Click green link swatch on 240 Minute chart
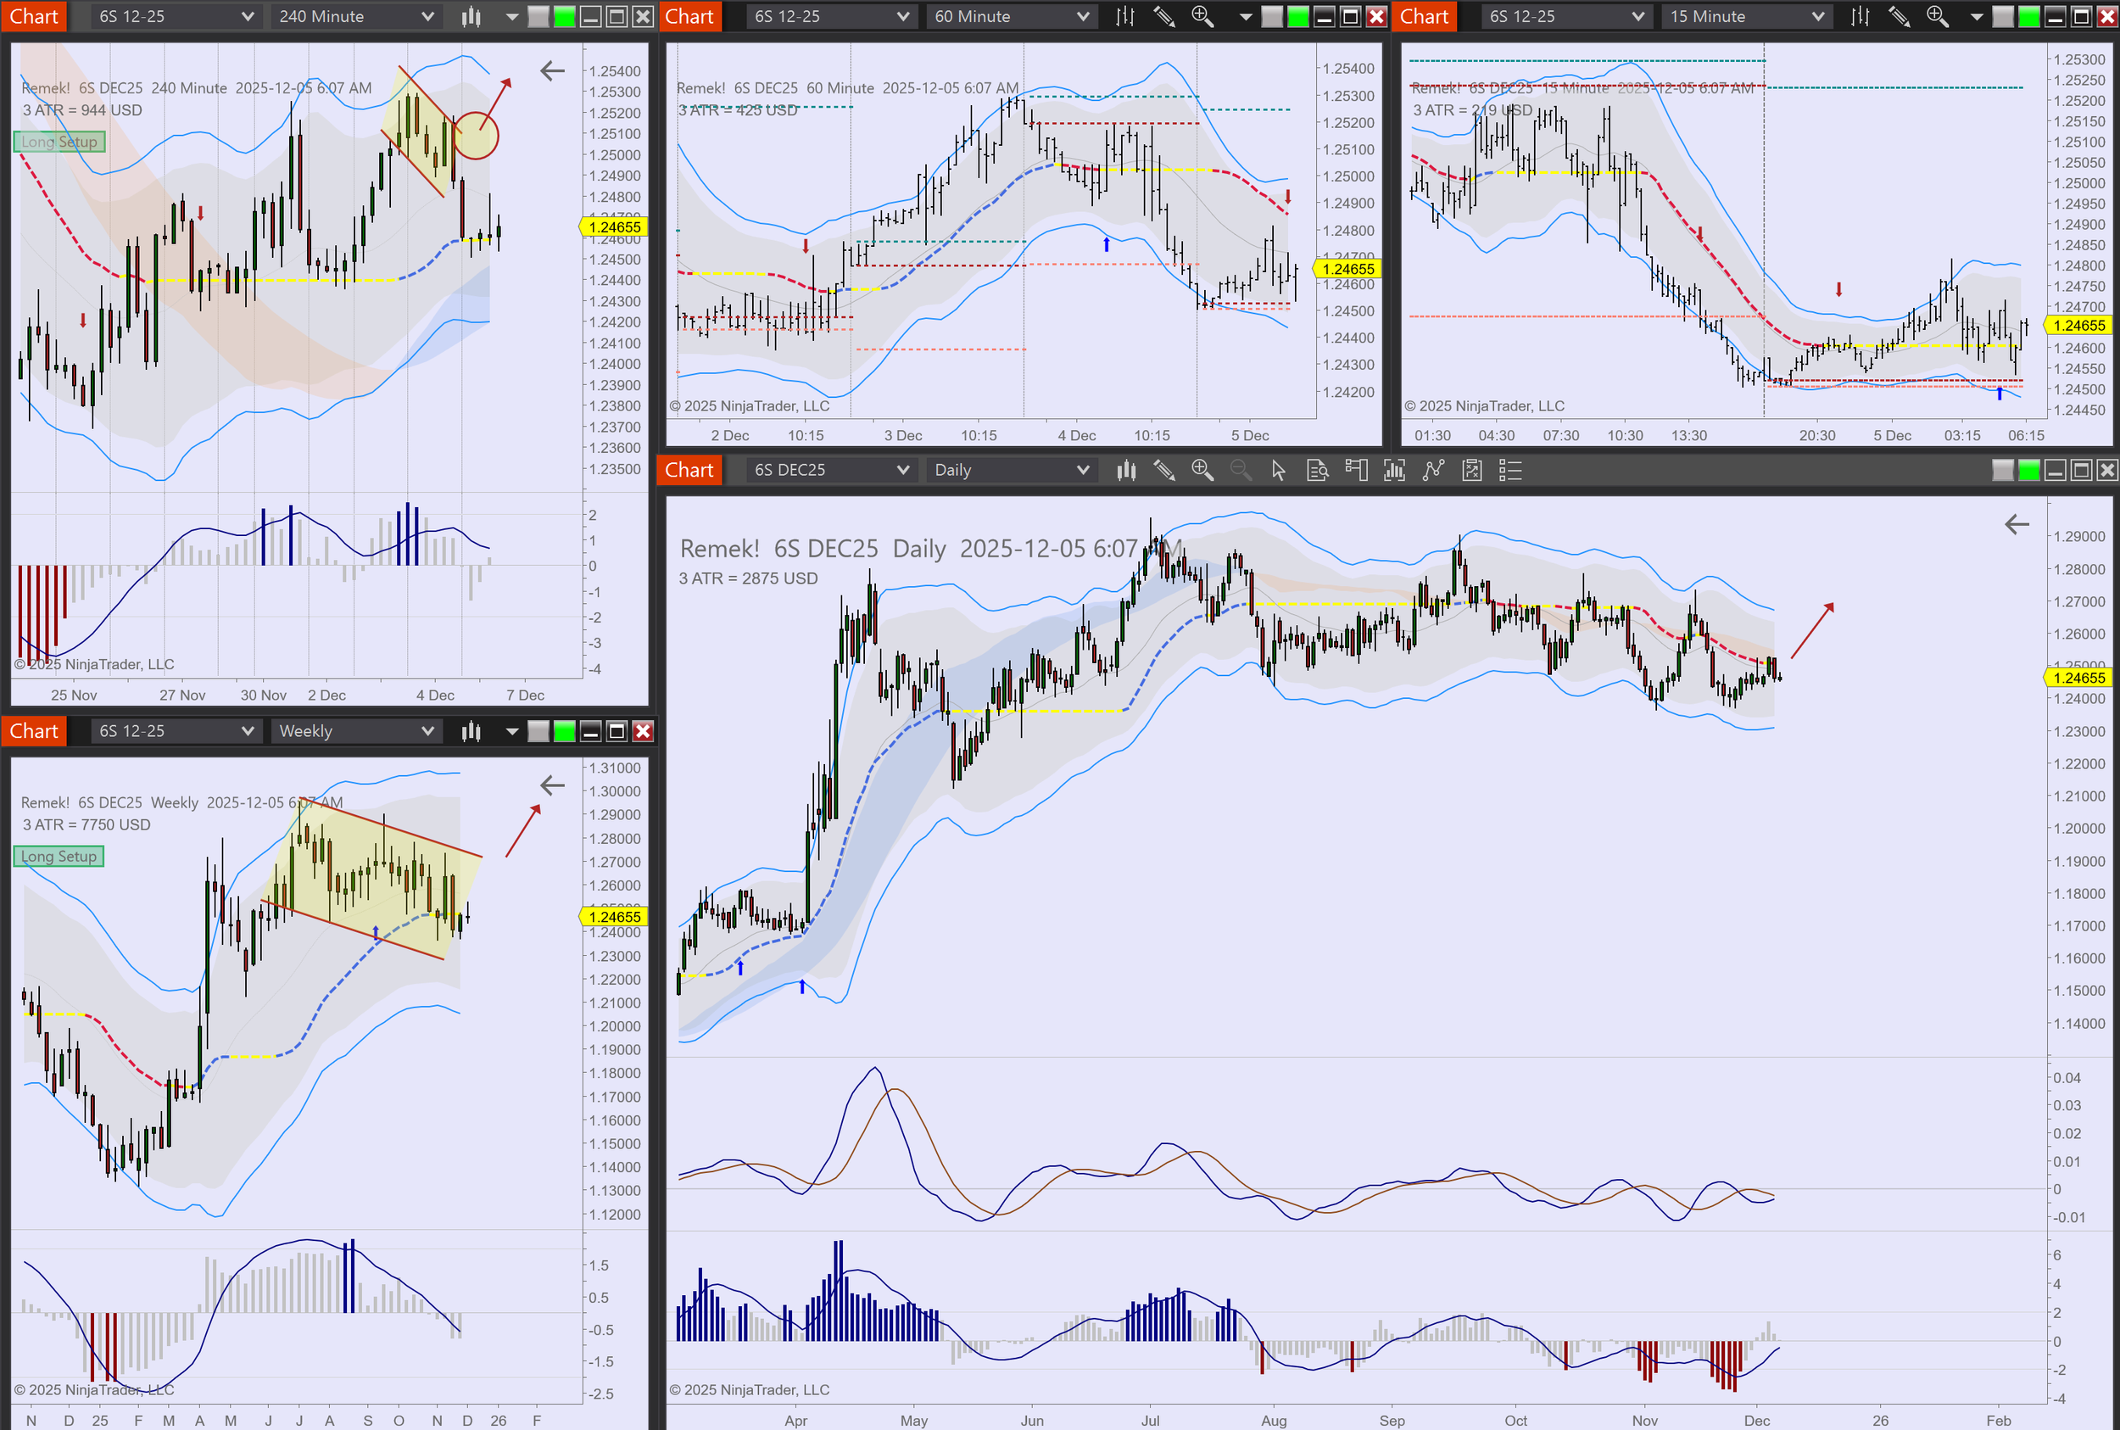2120x1430 pixels. pos(566,16)
